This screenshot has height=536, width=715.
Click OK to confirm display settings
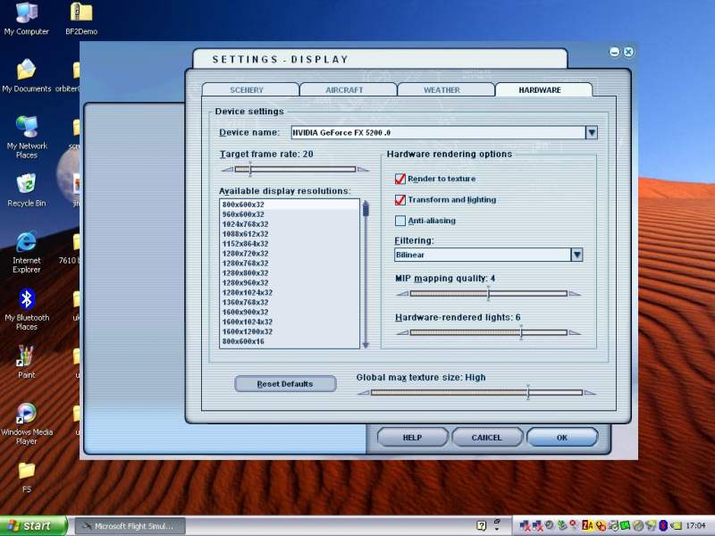point(561,438)
